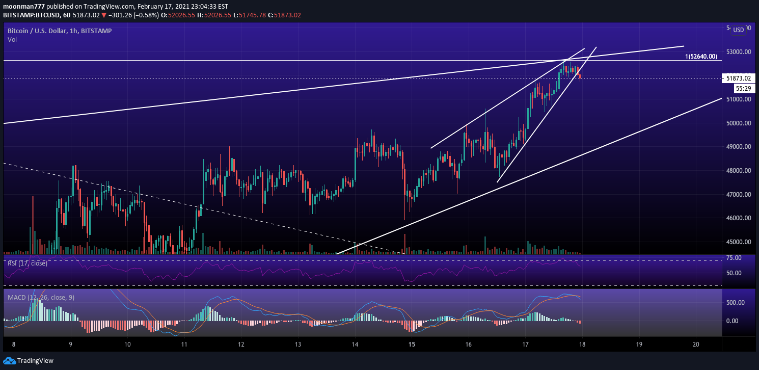This screenshot has width=759, height=370.
Task: Click the 47000.00 price axis value
Action: click(x=740, y=194)
